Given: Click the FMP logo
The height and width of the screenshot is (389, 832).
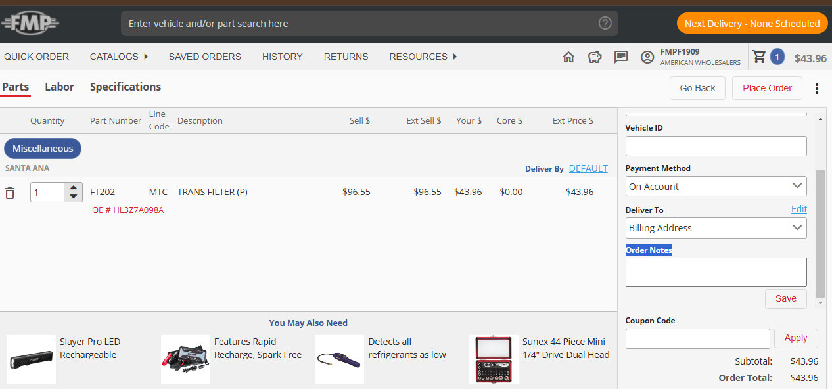Looking at the screenshot, I should pyautogui.click(x=30, y=24).
